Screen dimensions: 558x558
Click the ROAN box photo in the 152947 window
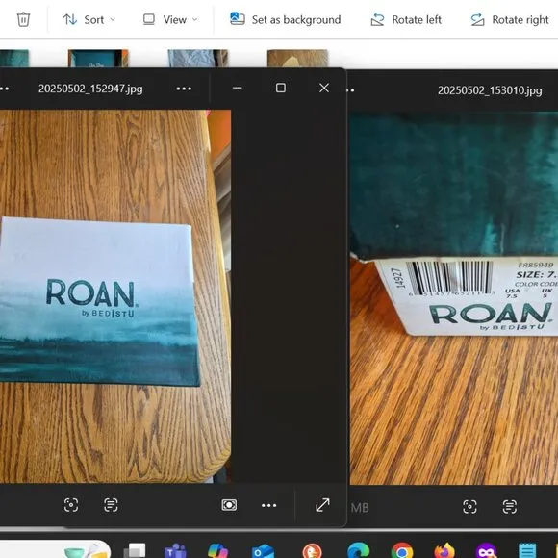[115, 296]
